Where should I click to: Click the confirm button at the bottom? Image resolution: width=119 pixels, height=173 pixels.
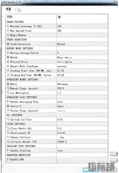[x=91, y=170]
